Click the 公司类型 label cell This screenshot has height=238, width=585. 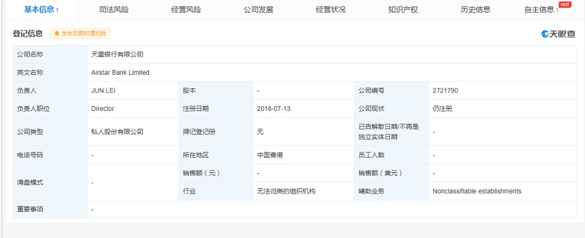coord(50,132)
